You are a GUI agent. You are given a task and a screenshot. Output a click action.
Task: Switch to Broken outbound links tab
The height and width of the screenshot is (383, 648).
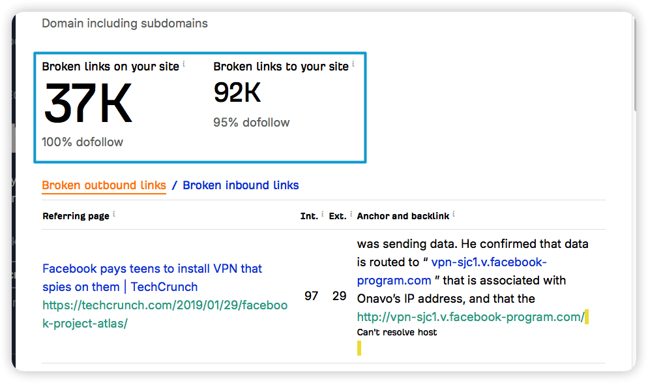click(104, 185)
